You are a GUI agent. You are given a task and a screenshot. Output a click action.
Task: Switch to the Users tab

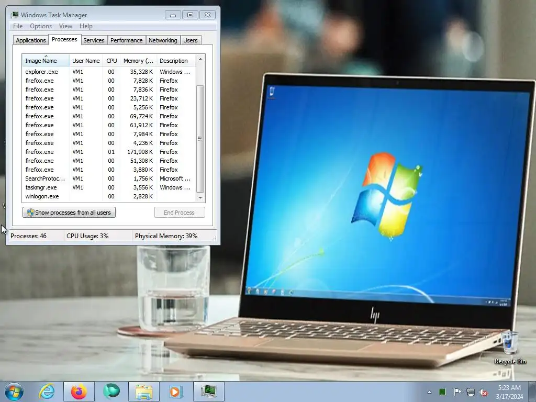[191, 40]
